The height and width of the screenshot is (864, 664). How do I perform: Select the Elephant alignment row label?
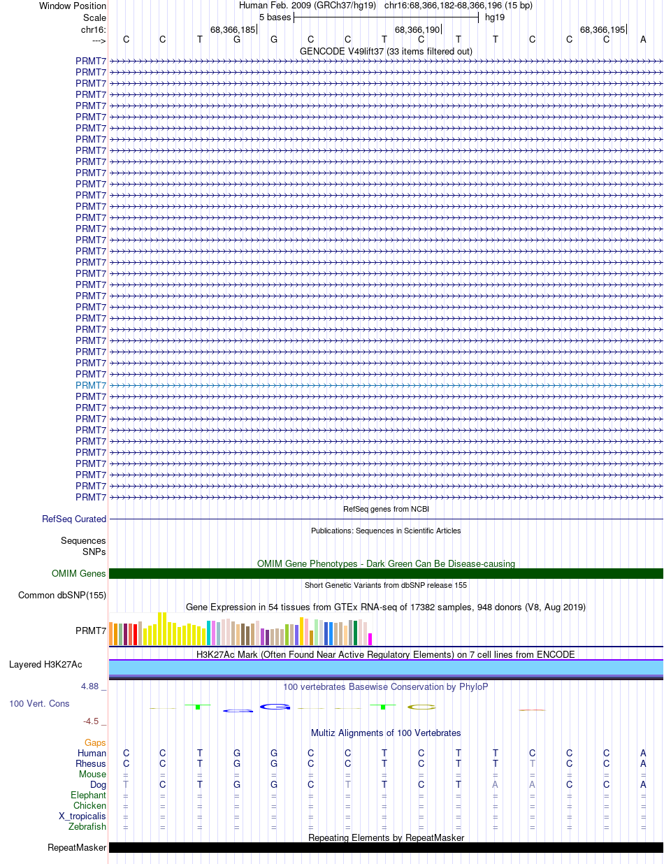coord(89,795)
